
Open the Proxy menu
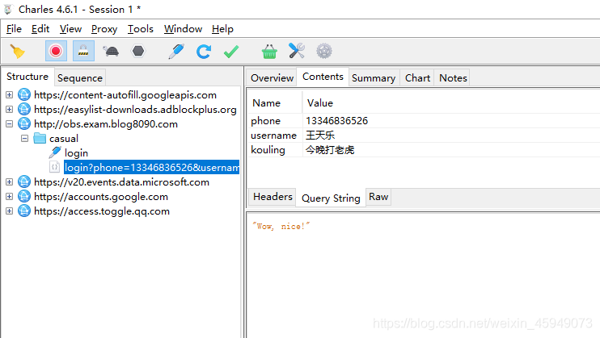click(104, 29)
